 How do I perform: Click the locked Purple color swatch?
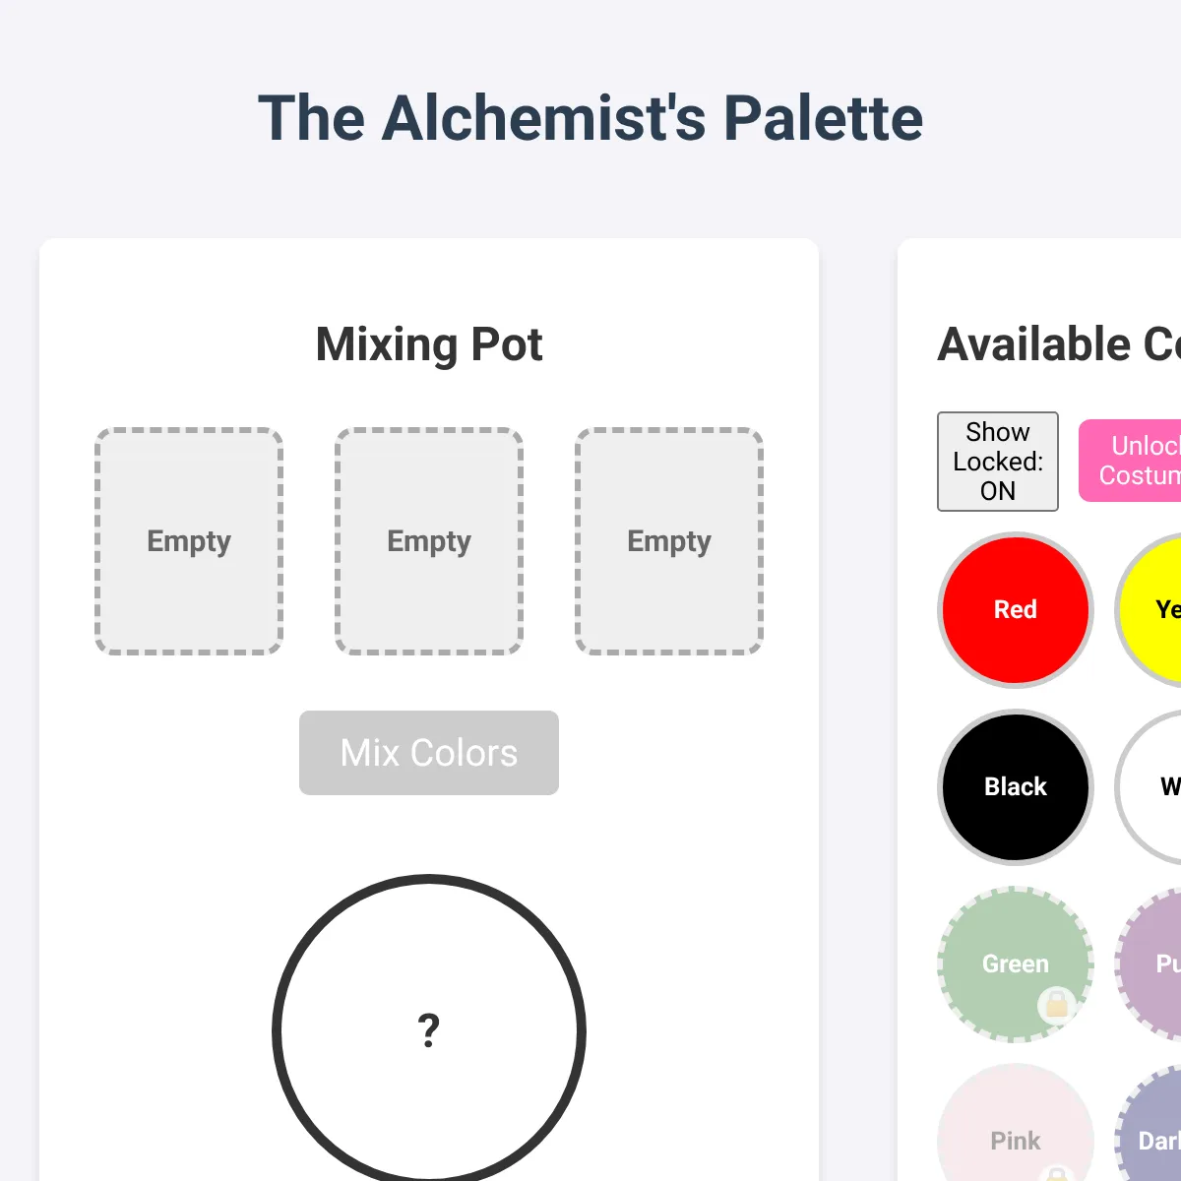pyautogui.click(x=1148, y=964)
